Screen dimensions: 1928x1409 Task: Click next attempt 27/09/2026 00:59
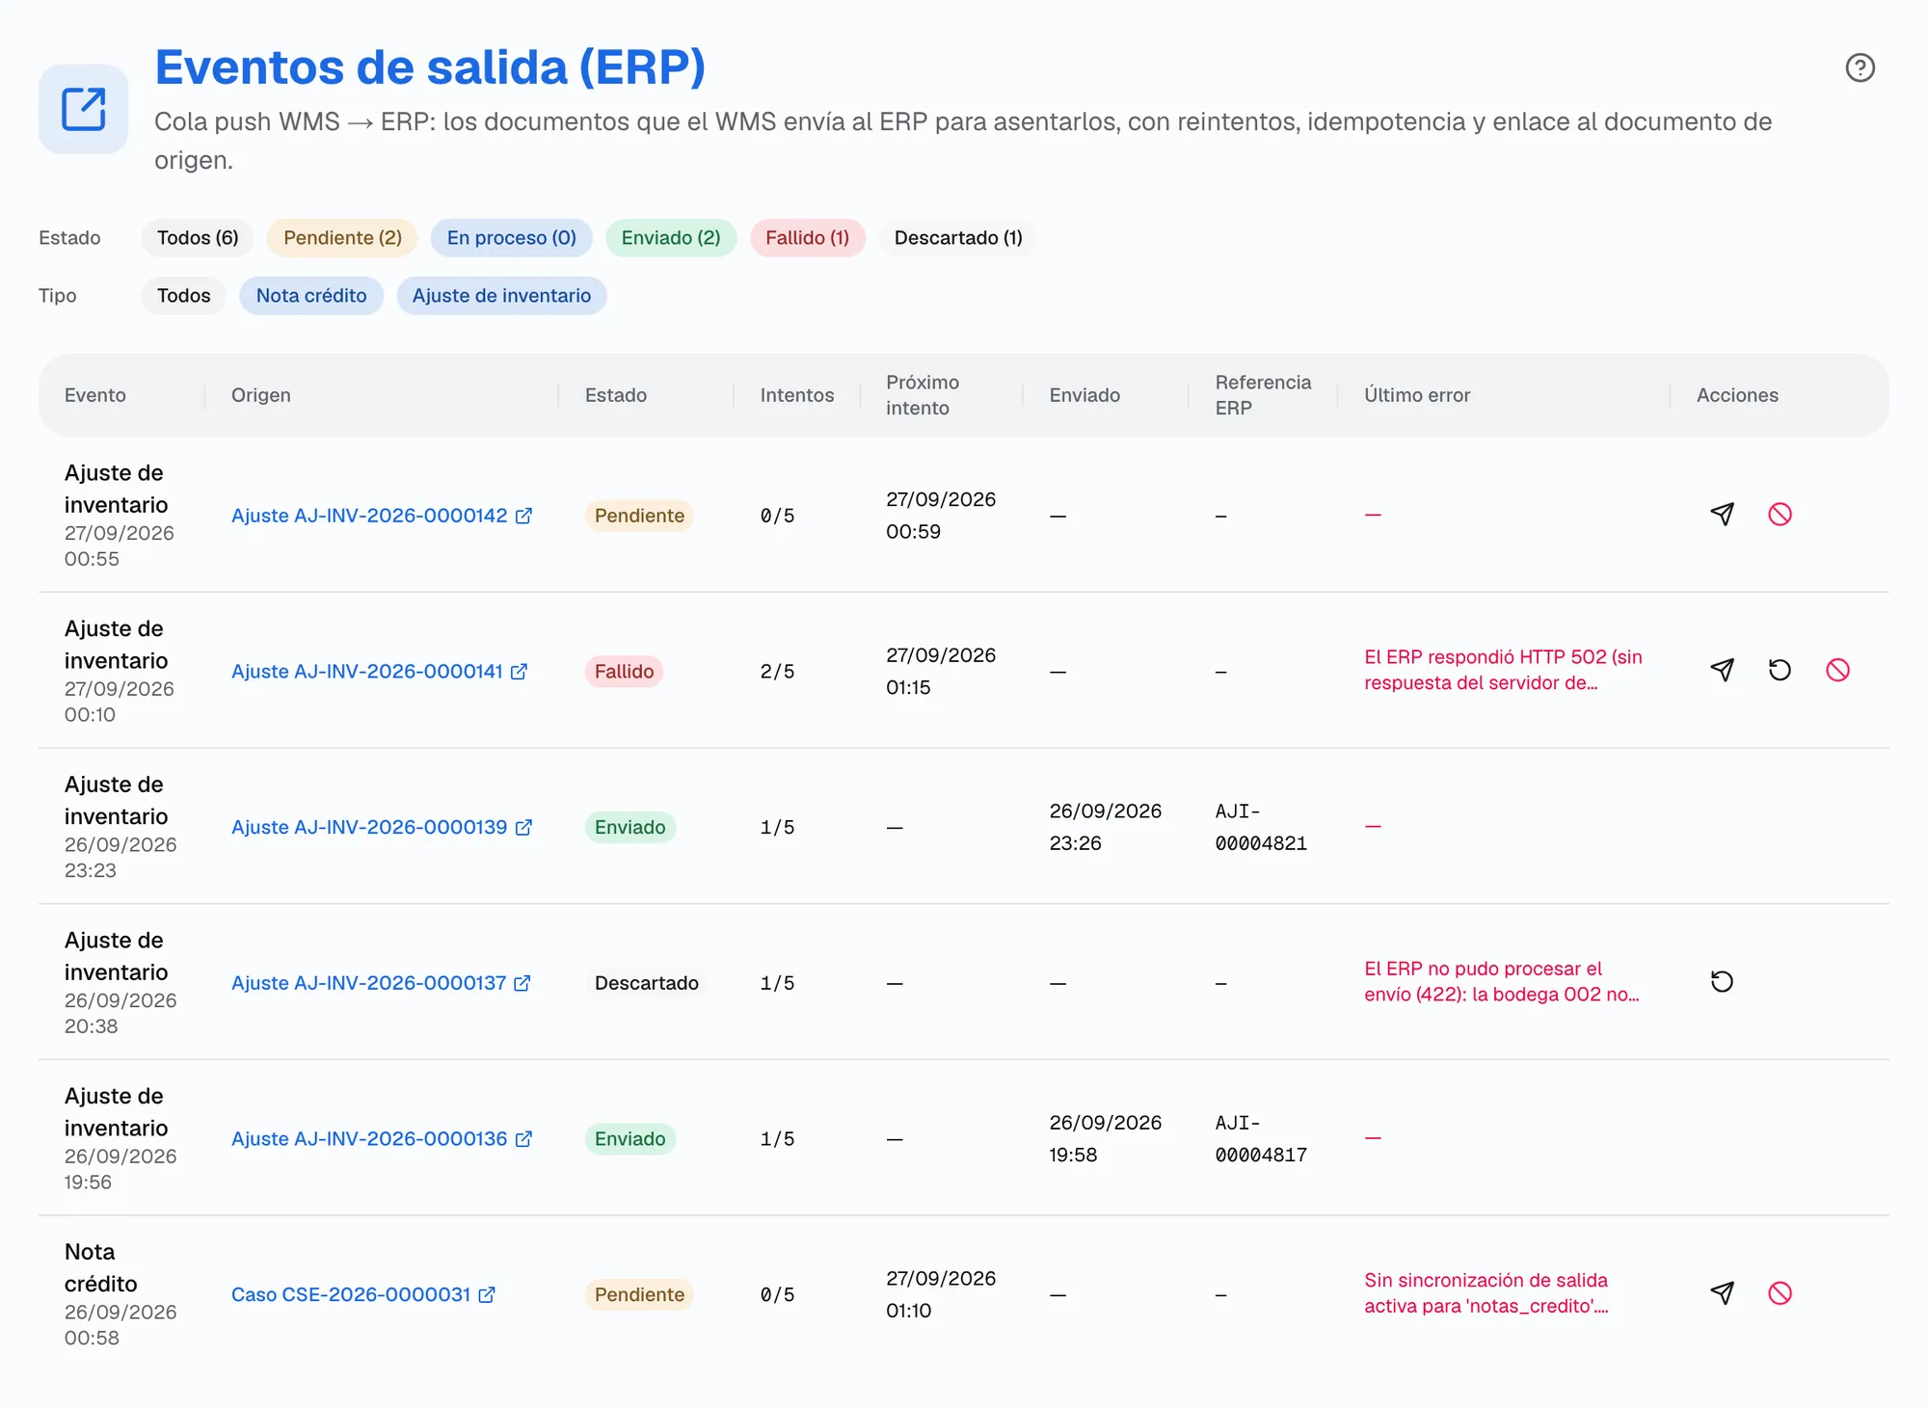click(x=941, y=516)
